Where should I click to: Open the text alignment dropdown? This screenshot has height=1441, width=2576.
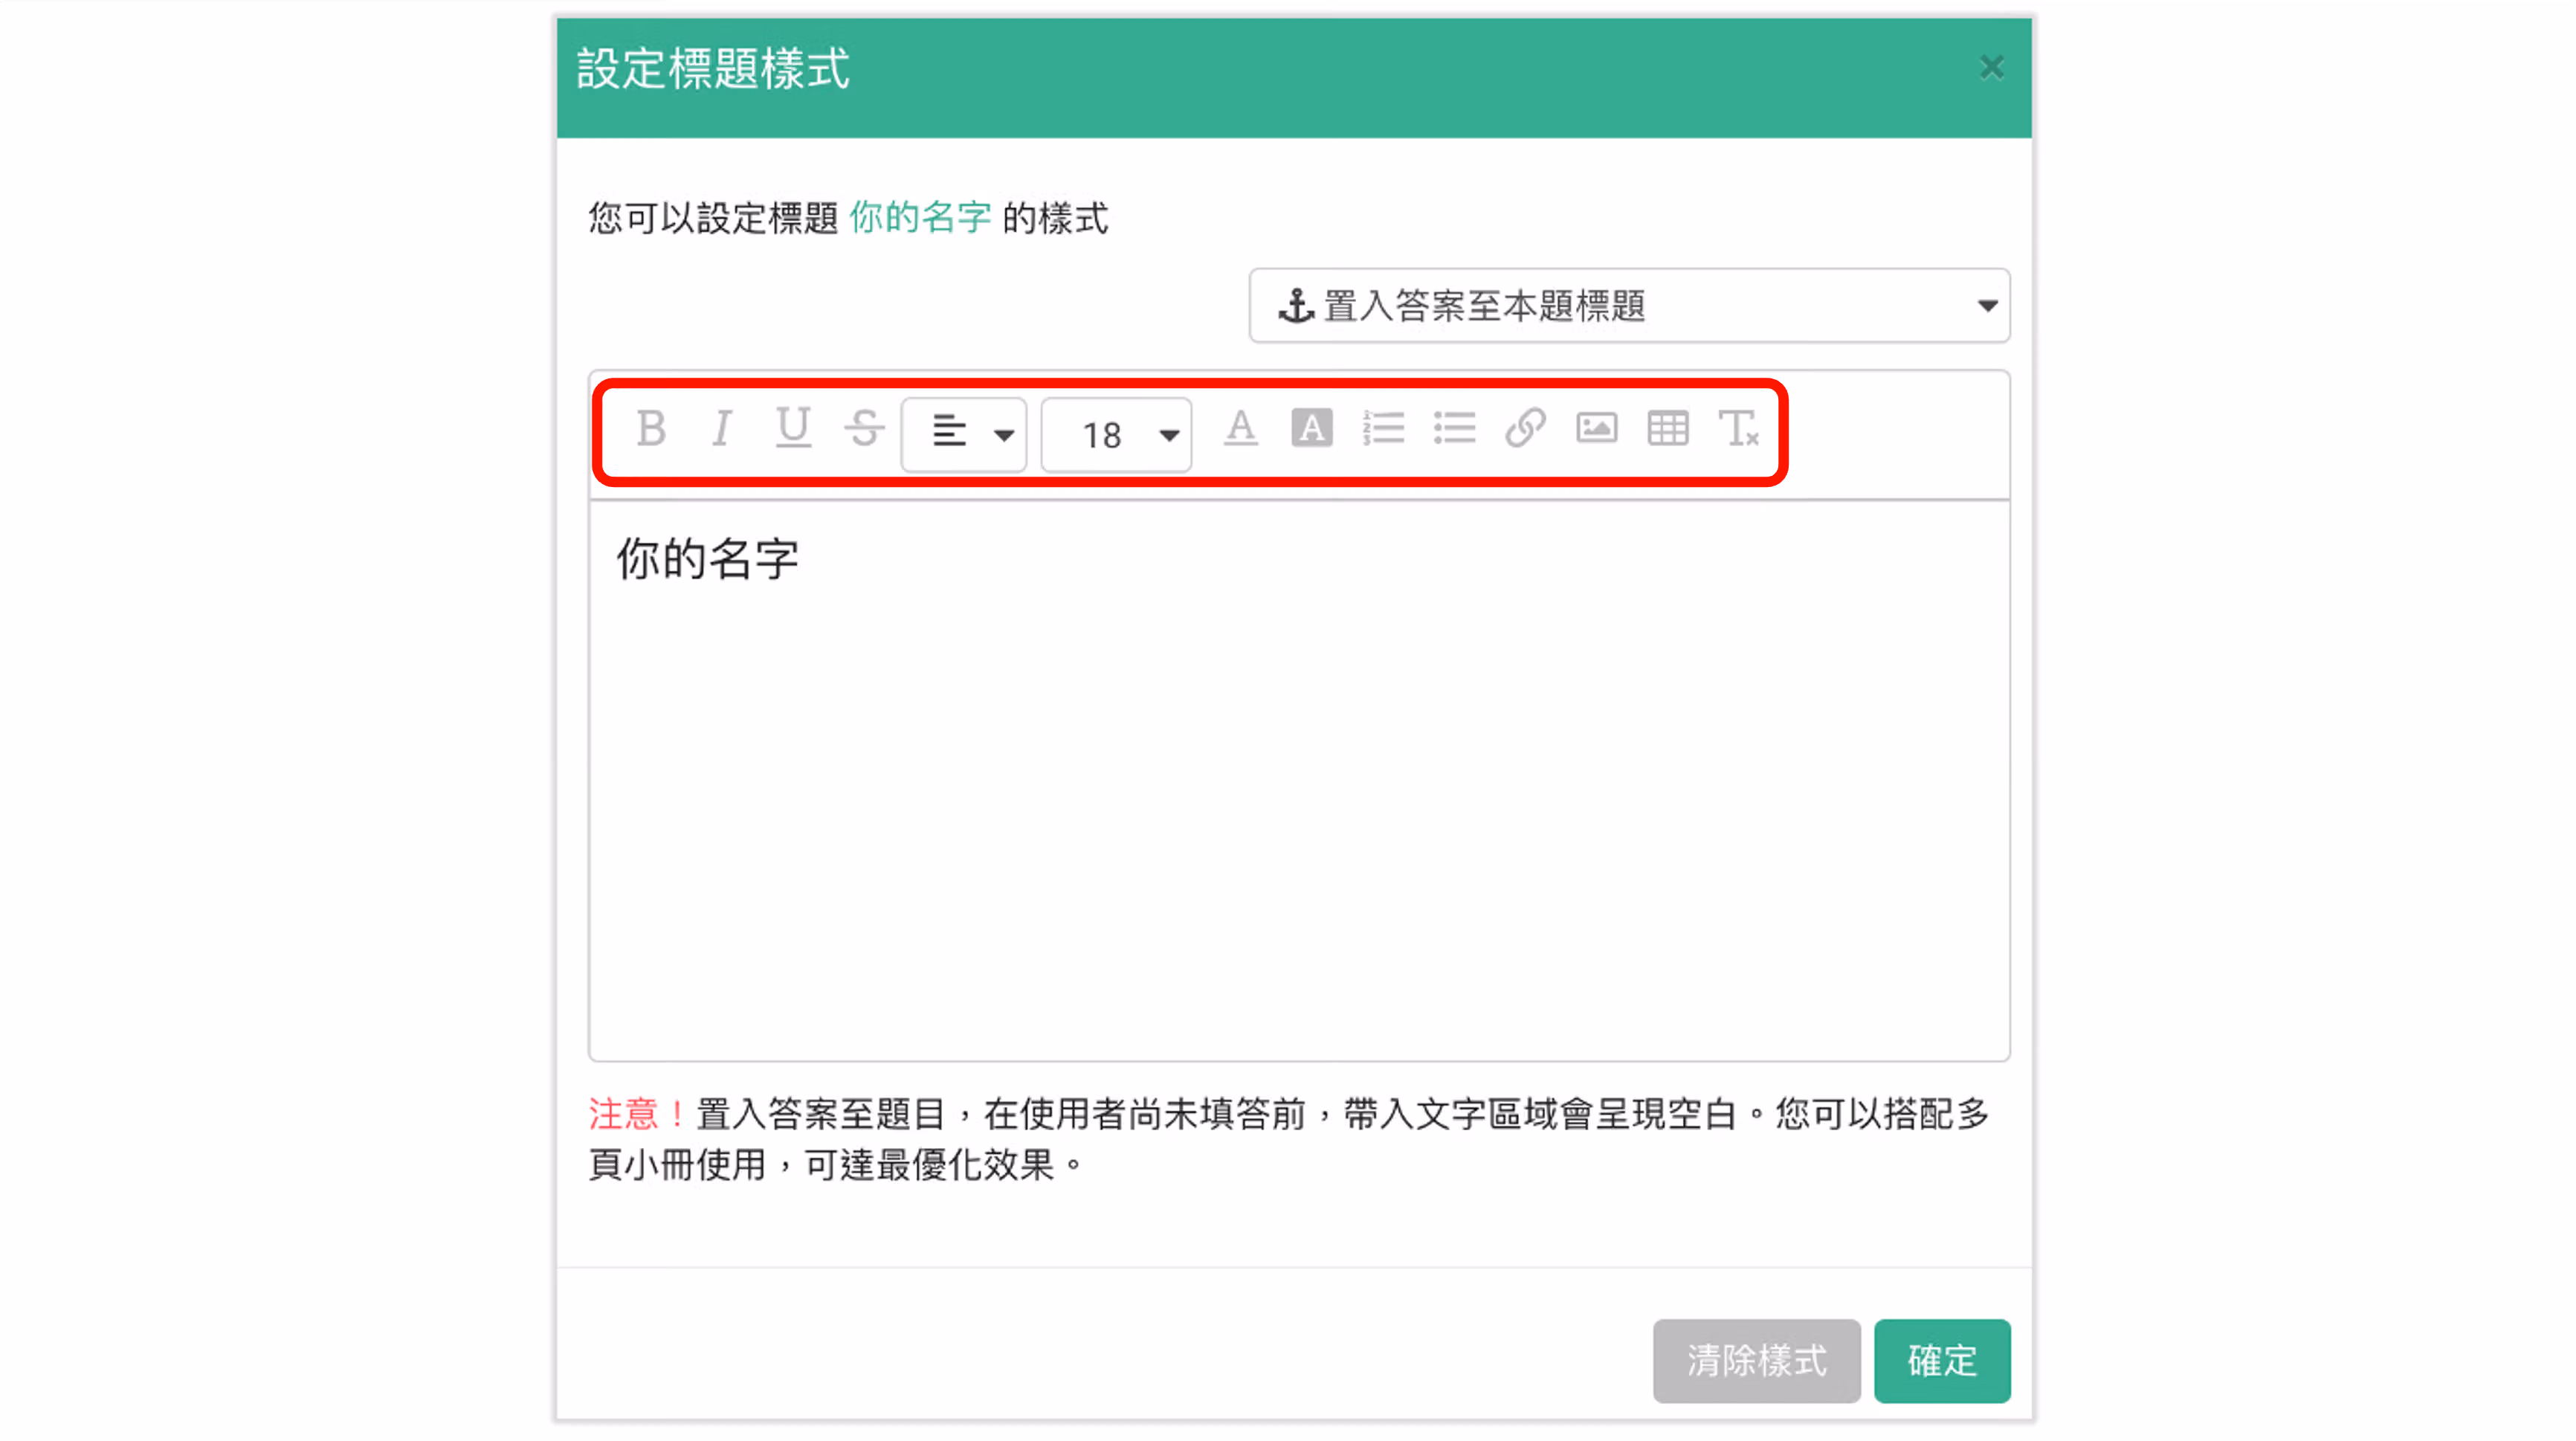(963, 434)
